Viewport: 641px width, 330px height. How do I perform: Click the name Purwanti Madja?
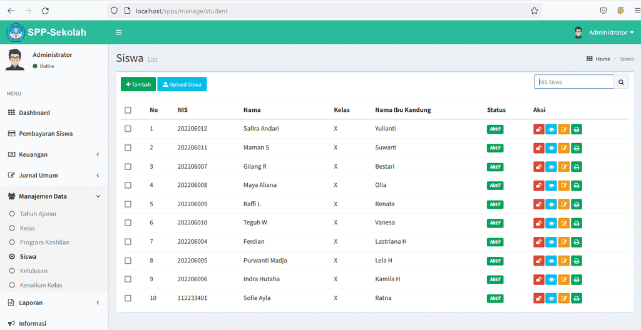(265, 261)
